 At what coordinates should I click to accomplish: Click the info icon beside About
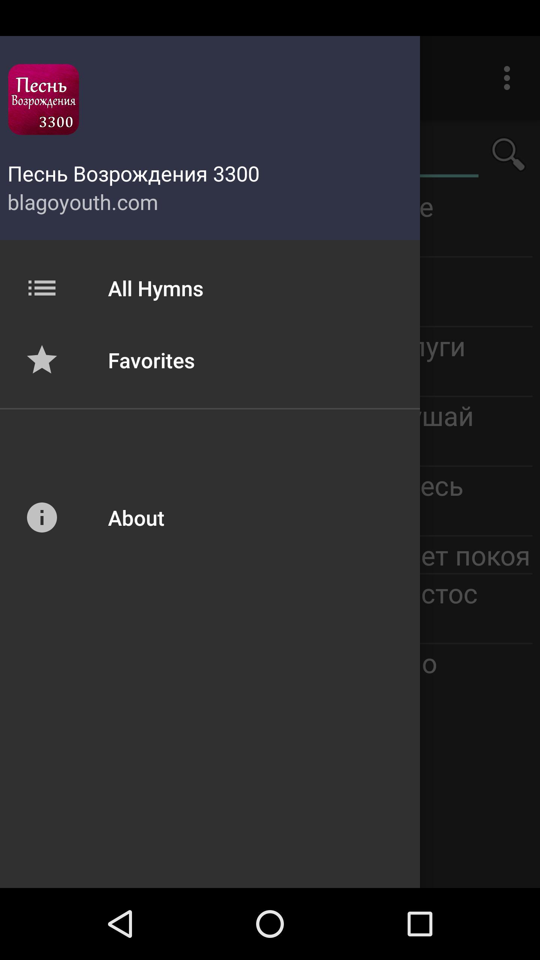pyautogui.click(x=42, y=517)
